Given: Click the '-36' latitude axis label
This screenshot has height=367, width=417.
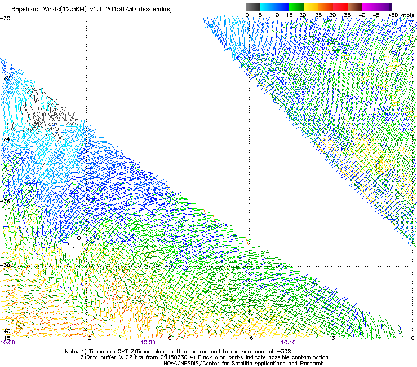Looking at the screenshot, I should [x=5, y=201].
